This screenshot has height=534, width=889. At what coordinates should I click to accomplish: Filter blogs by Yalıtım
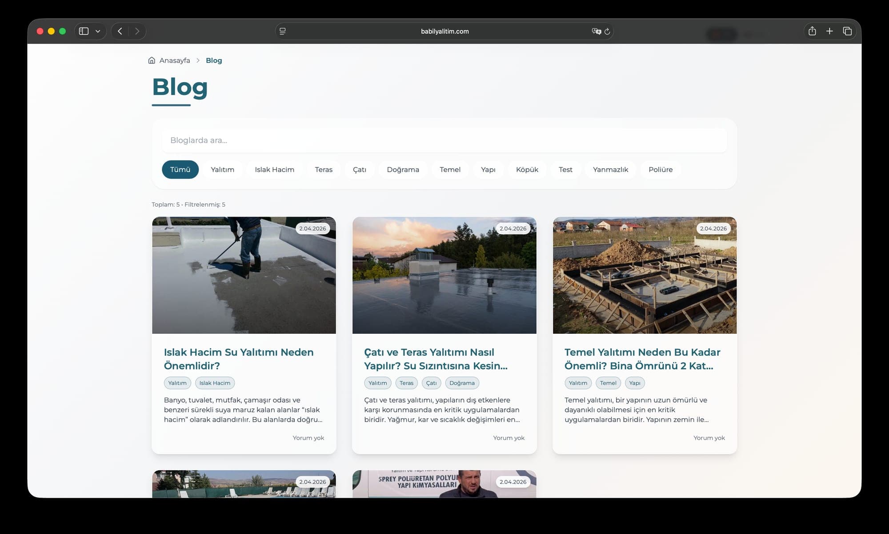(223, 170)
